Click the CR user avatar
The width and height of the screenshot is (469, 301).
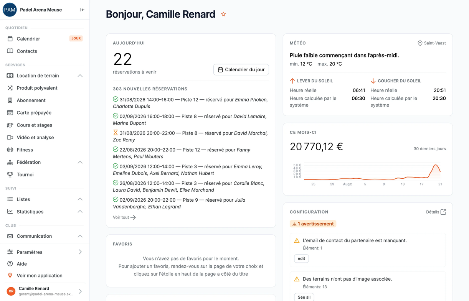[x=11, y=291]
